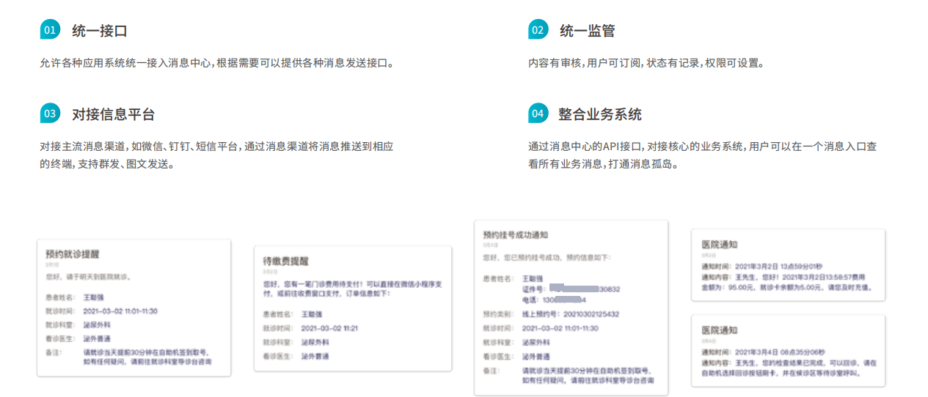Click the 02 number badge icon

tap(538, 30)
